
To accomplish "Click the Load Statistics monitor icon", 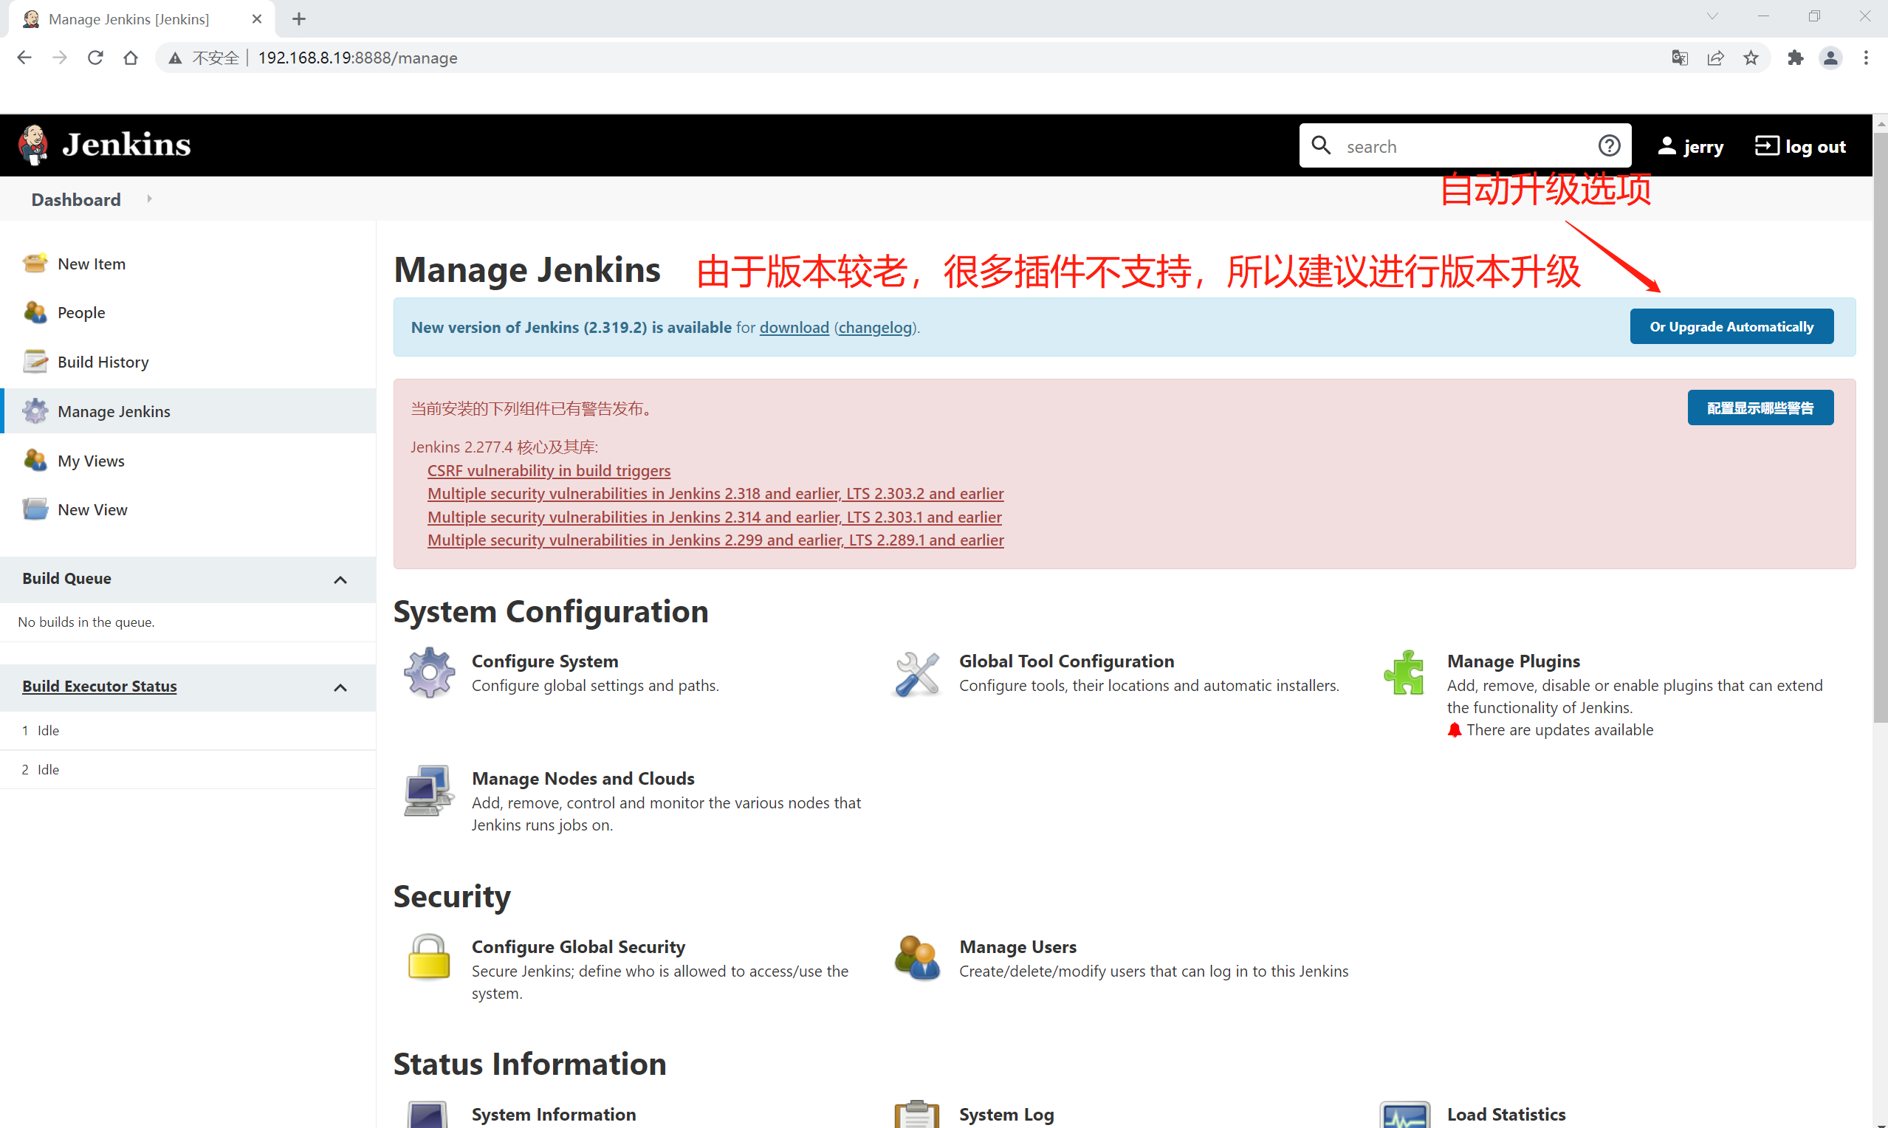I will (1404, 1113).
